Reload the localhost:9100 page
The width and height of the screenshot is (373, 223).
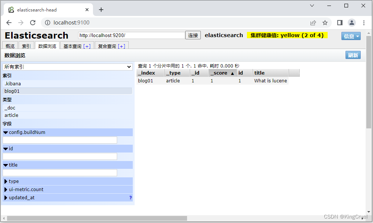[x=33, y=23]
